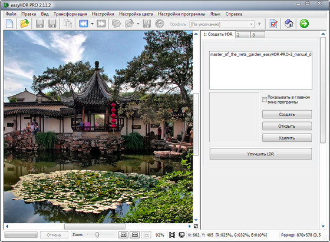
Task: Click the monitor icon in status bar
Action: click(181, 235)
